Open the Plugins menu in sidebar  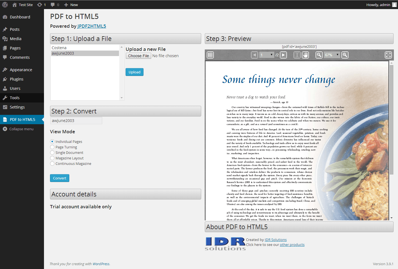(x=16, y=79)
